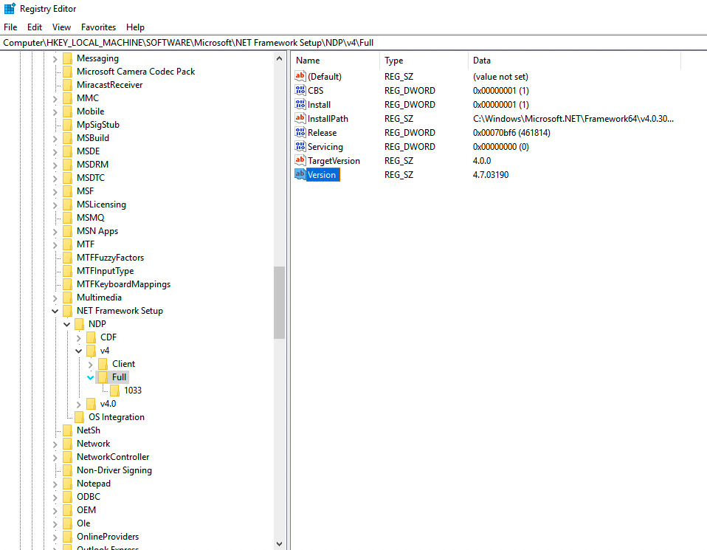Sort values by Name column header

click(336, 61)
